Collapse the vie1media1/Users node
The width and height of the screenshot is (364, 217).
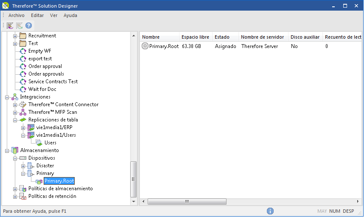[23, 135]
